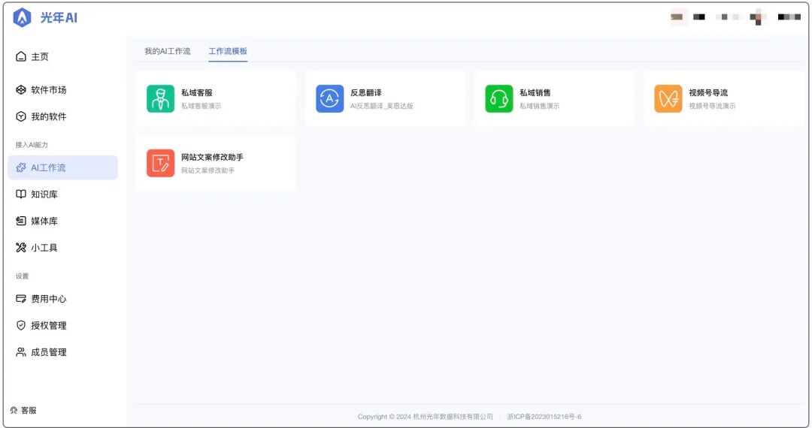Click the 成员管理 people icon
Viewport: 812px width, 428px height.
pos(21,352)
